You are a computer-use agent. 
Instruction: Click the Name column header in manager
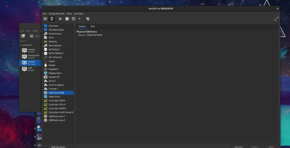23,41
